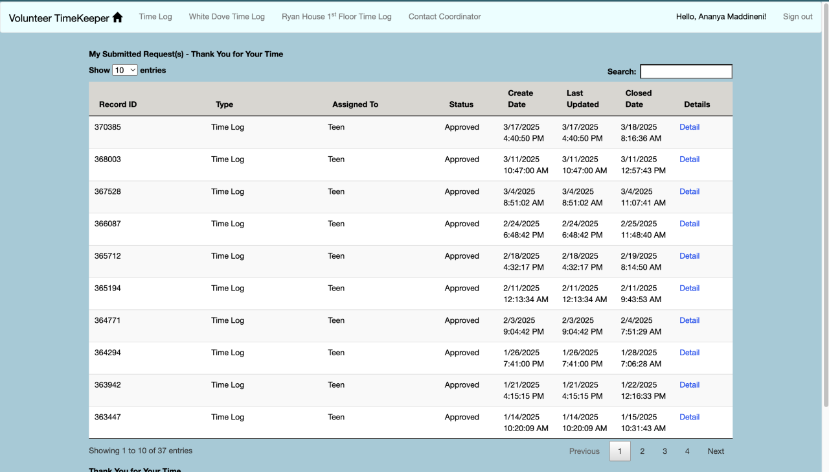Click the Next pagination button
Image resolution: width=829 pixels, height=472 pixels.
click(x=716, y=451)
